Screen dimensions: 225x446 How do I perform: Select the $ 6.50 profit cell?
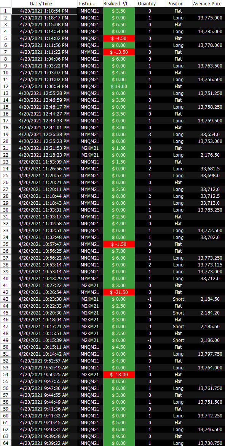tap(119, 25)
